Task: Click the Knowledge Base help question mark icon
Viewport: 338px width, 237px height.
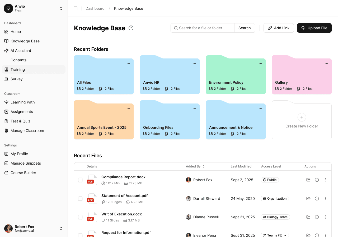Action: click(x=131, y=28)
